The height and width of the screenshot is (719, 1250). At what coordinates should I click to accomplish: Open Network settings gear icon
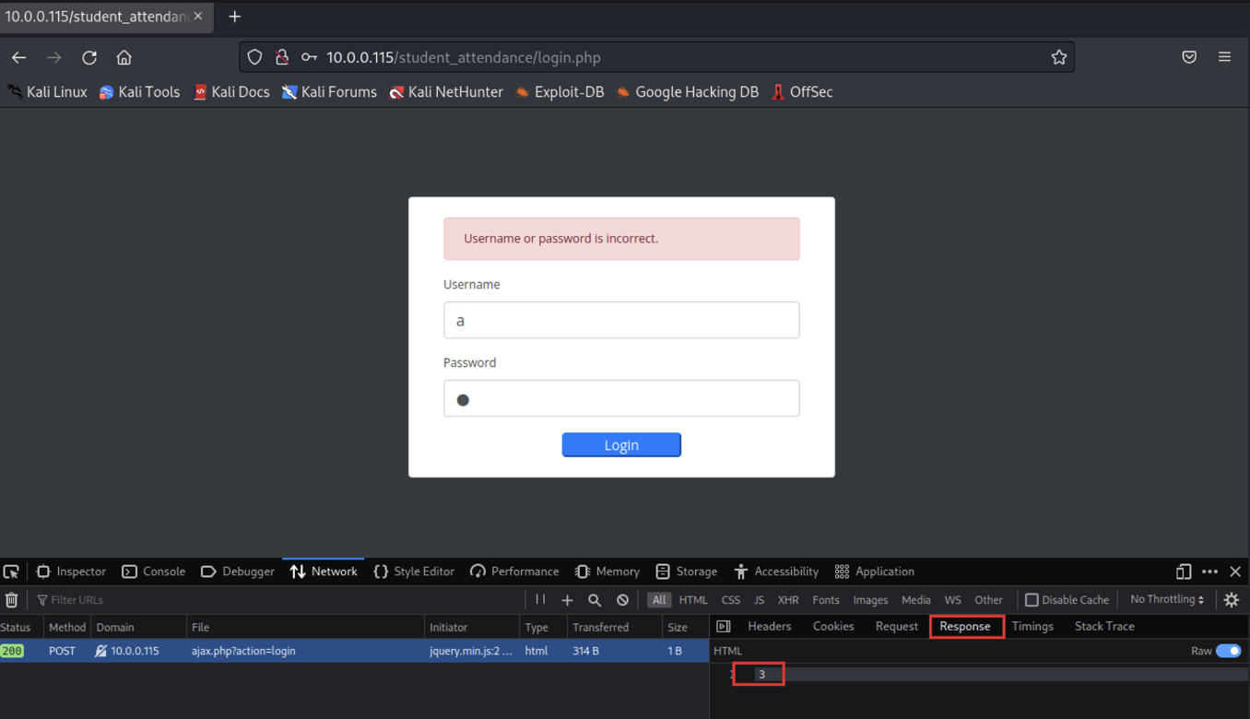click(x=1232, y=600)
